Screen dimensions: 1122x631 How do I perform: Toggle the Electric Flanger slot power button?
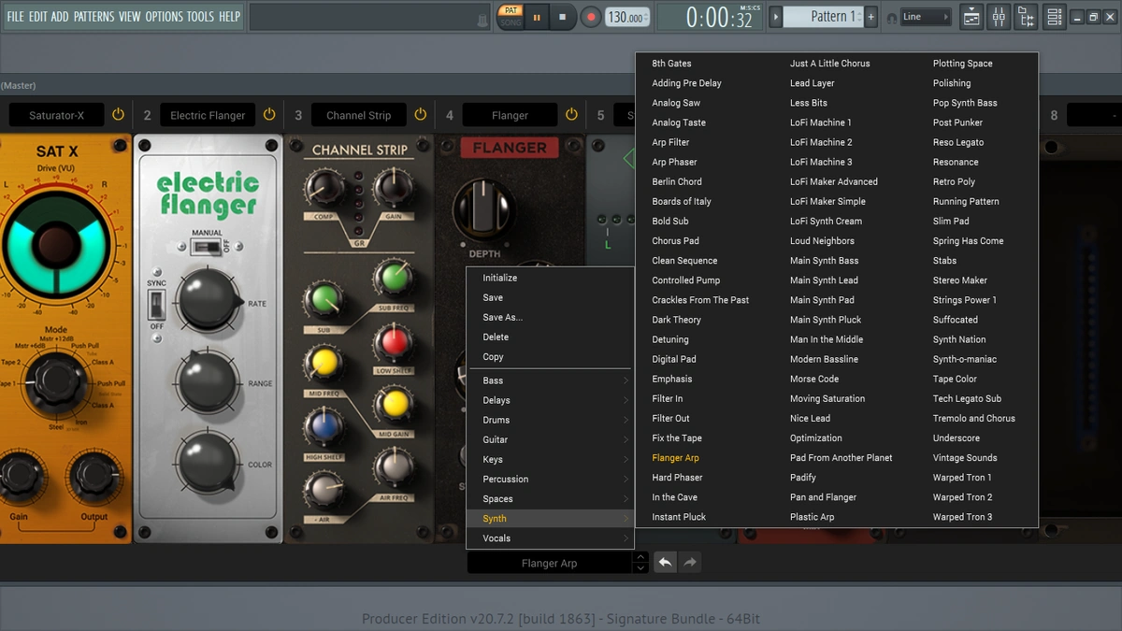tap(269, 115)
